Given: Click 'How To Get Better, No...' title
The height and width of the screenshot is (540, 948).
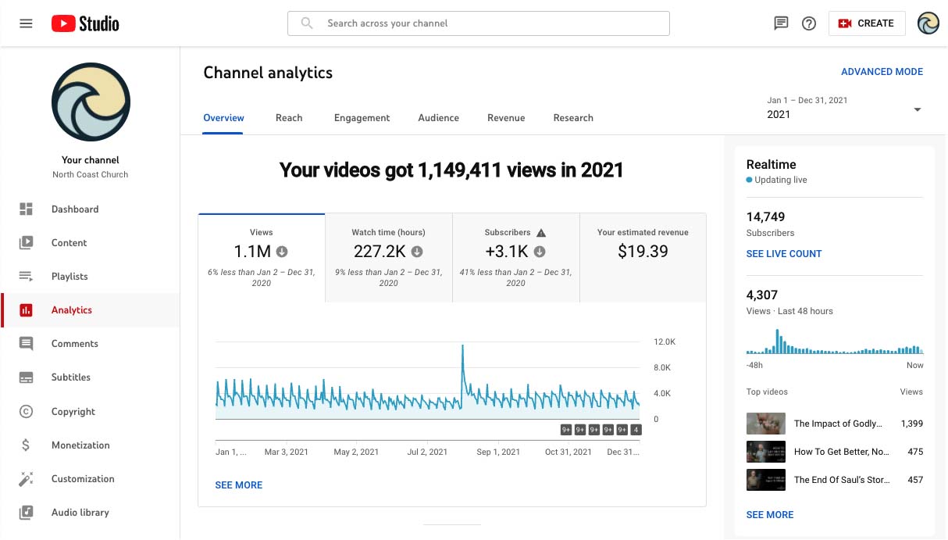Looking at the screenshot, I should [840, 452].
